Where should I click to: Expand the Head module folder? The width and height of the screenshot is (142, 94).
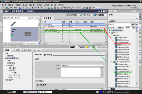110,30
